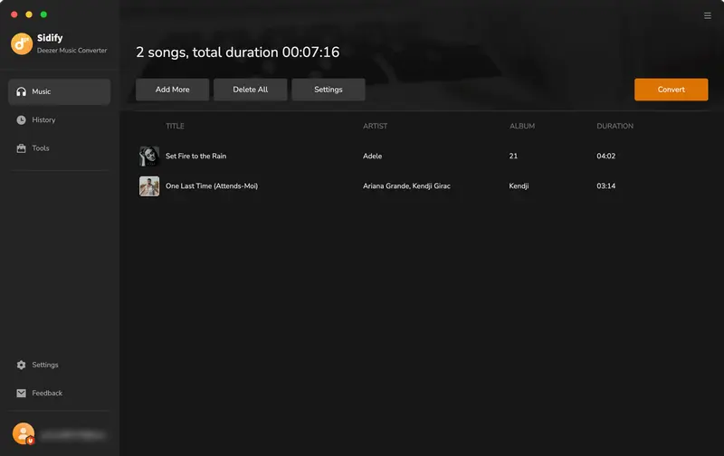724x456 pixels.
Task: Click artist Ariana Grande, Kendji Girac
Action: tap(406, 186)
